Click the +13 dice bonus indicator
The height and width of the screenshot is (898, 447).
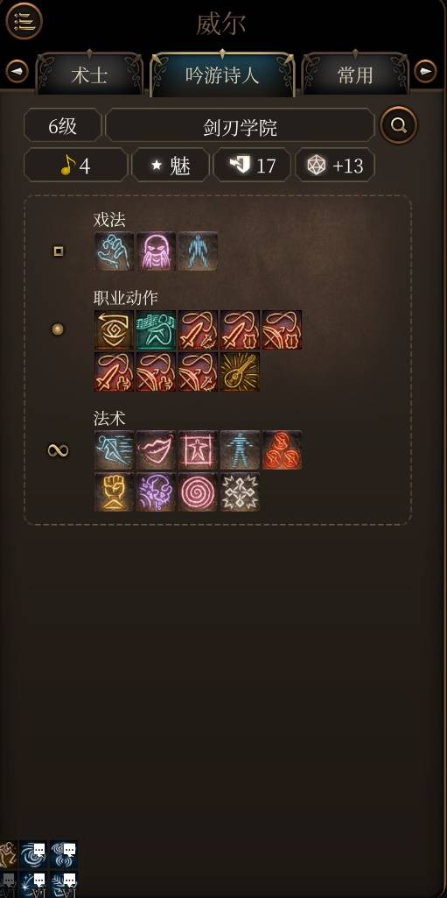(335, 166)
